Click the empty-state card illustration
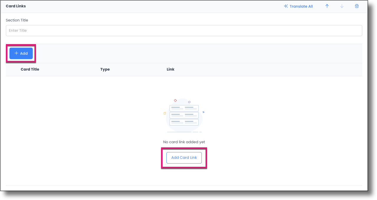 point(184,115)
